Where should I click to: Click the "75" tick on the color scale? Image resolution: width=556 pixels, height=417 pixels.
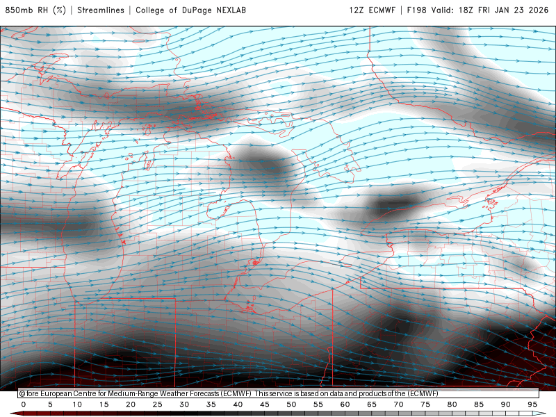coord(425,404)
